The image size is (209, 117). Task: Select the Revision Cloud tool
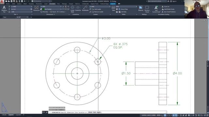(x=147, y=9)
